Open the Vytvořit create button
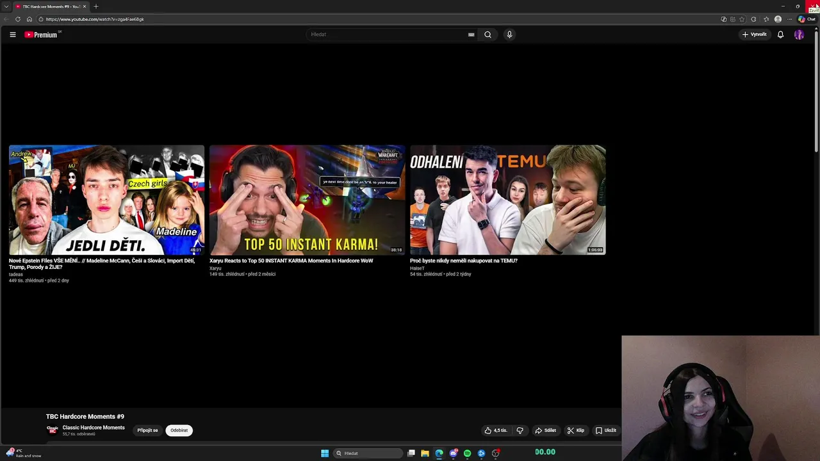820x461 pixels. pyautogui.click(x=755, y=35)
